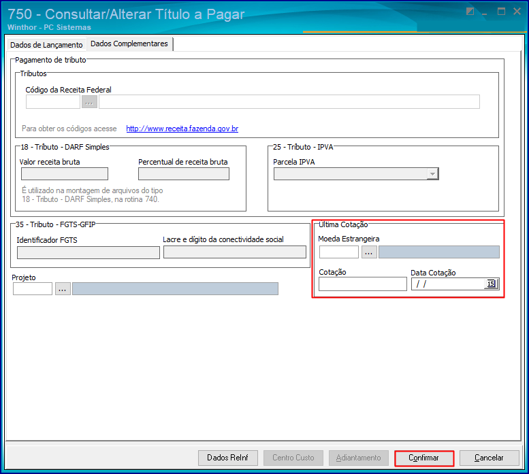Viewport: 529px width, 474px height.
Task: Click the Moeda Estrangeira code field
Action: click(x=339, y=252)
